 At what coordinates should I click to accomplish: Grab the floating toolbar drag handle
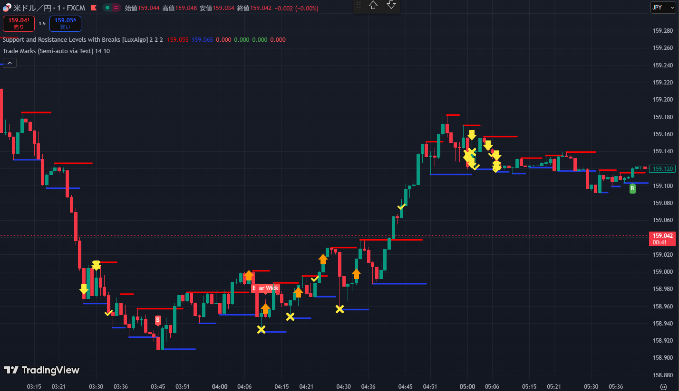coord(359,5)
